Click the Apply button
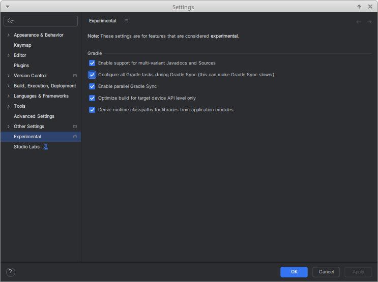Screen dimensions: 378x282 pos(358,272)
